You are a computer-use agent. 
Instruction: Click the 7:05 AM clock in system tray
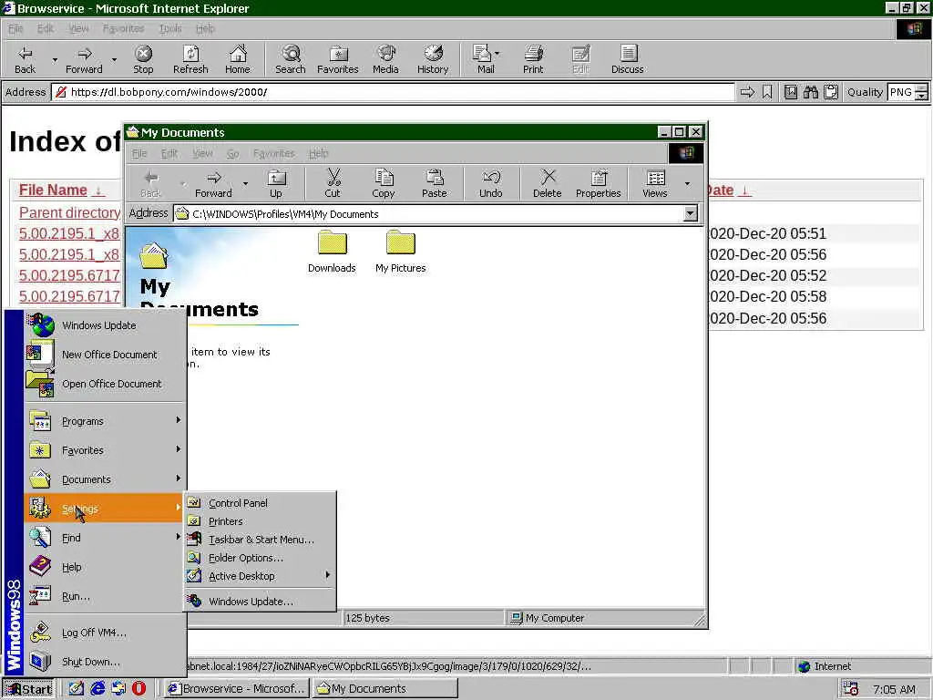point(895,689)
